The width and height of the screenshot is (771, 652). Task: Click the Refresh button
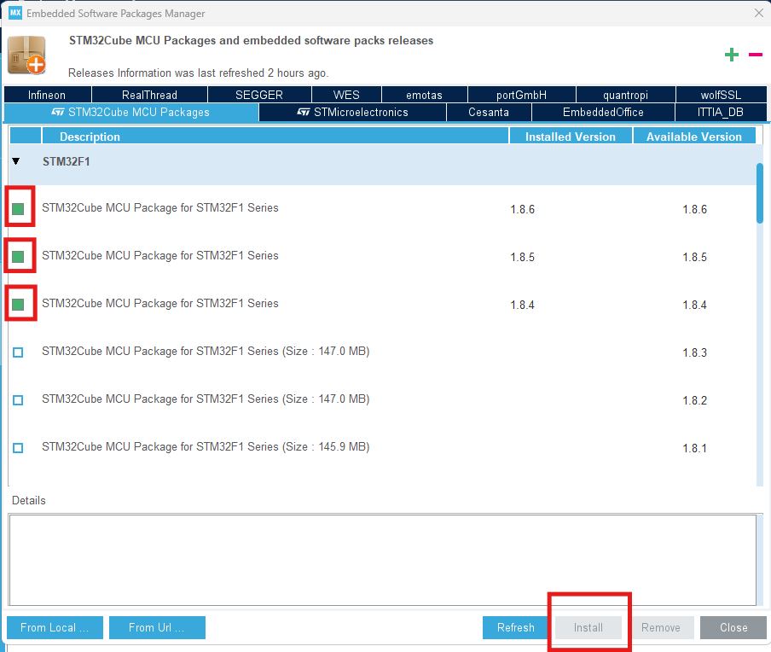(x=515, y=627)
